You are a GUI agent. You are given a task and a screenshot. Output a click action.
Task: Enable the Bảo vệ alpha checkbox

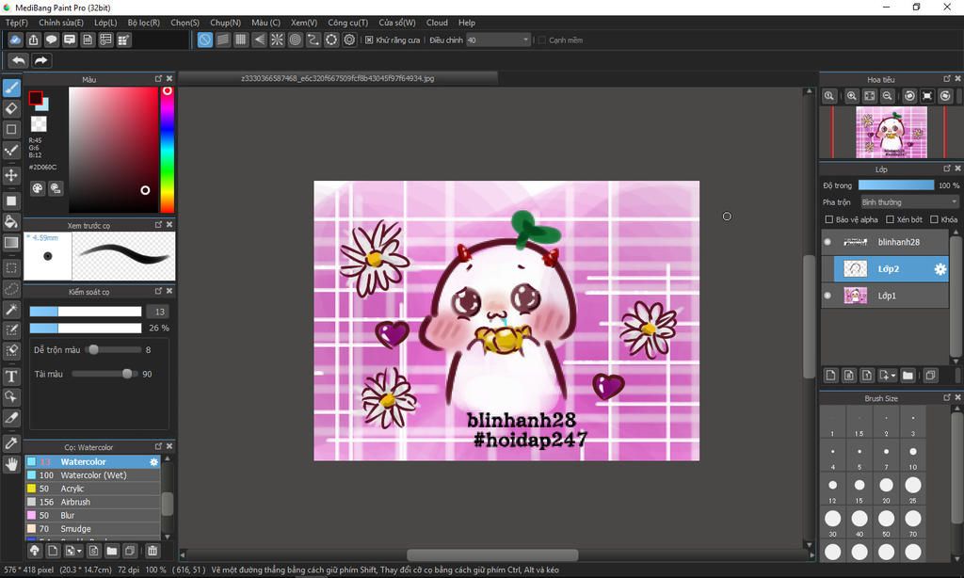[828, 219]
